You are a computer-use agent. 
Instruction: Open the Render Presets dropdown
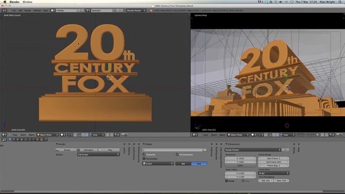[x=253, y=150]
